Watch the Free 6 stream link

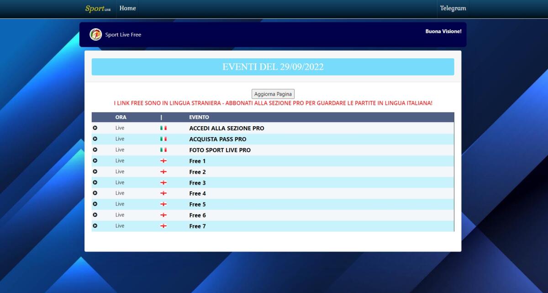(197, 215)
